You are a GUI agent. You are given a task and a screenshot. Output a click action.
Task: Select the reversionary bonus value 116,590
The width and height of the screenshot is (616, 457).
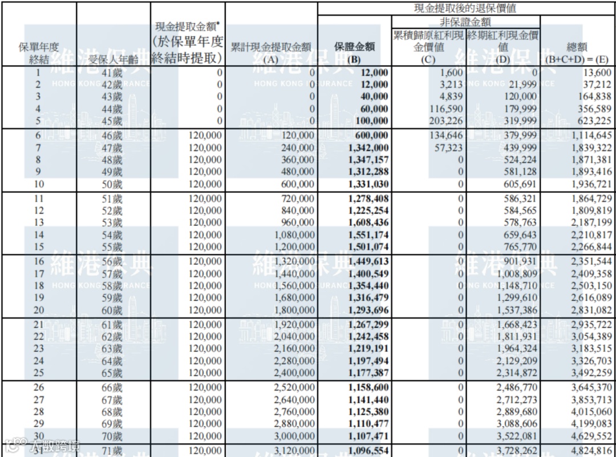[x=446, y=109]
